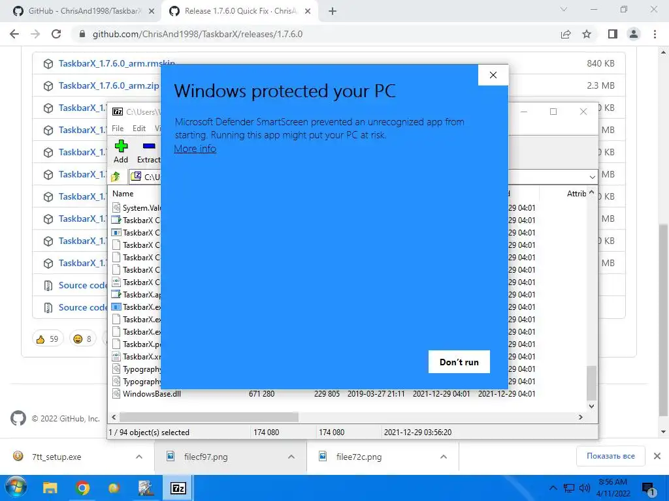The width and height of the screenshot is (669, 501).
Task: Go back in the browser
Action: 14,34
